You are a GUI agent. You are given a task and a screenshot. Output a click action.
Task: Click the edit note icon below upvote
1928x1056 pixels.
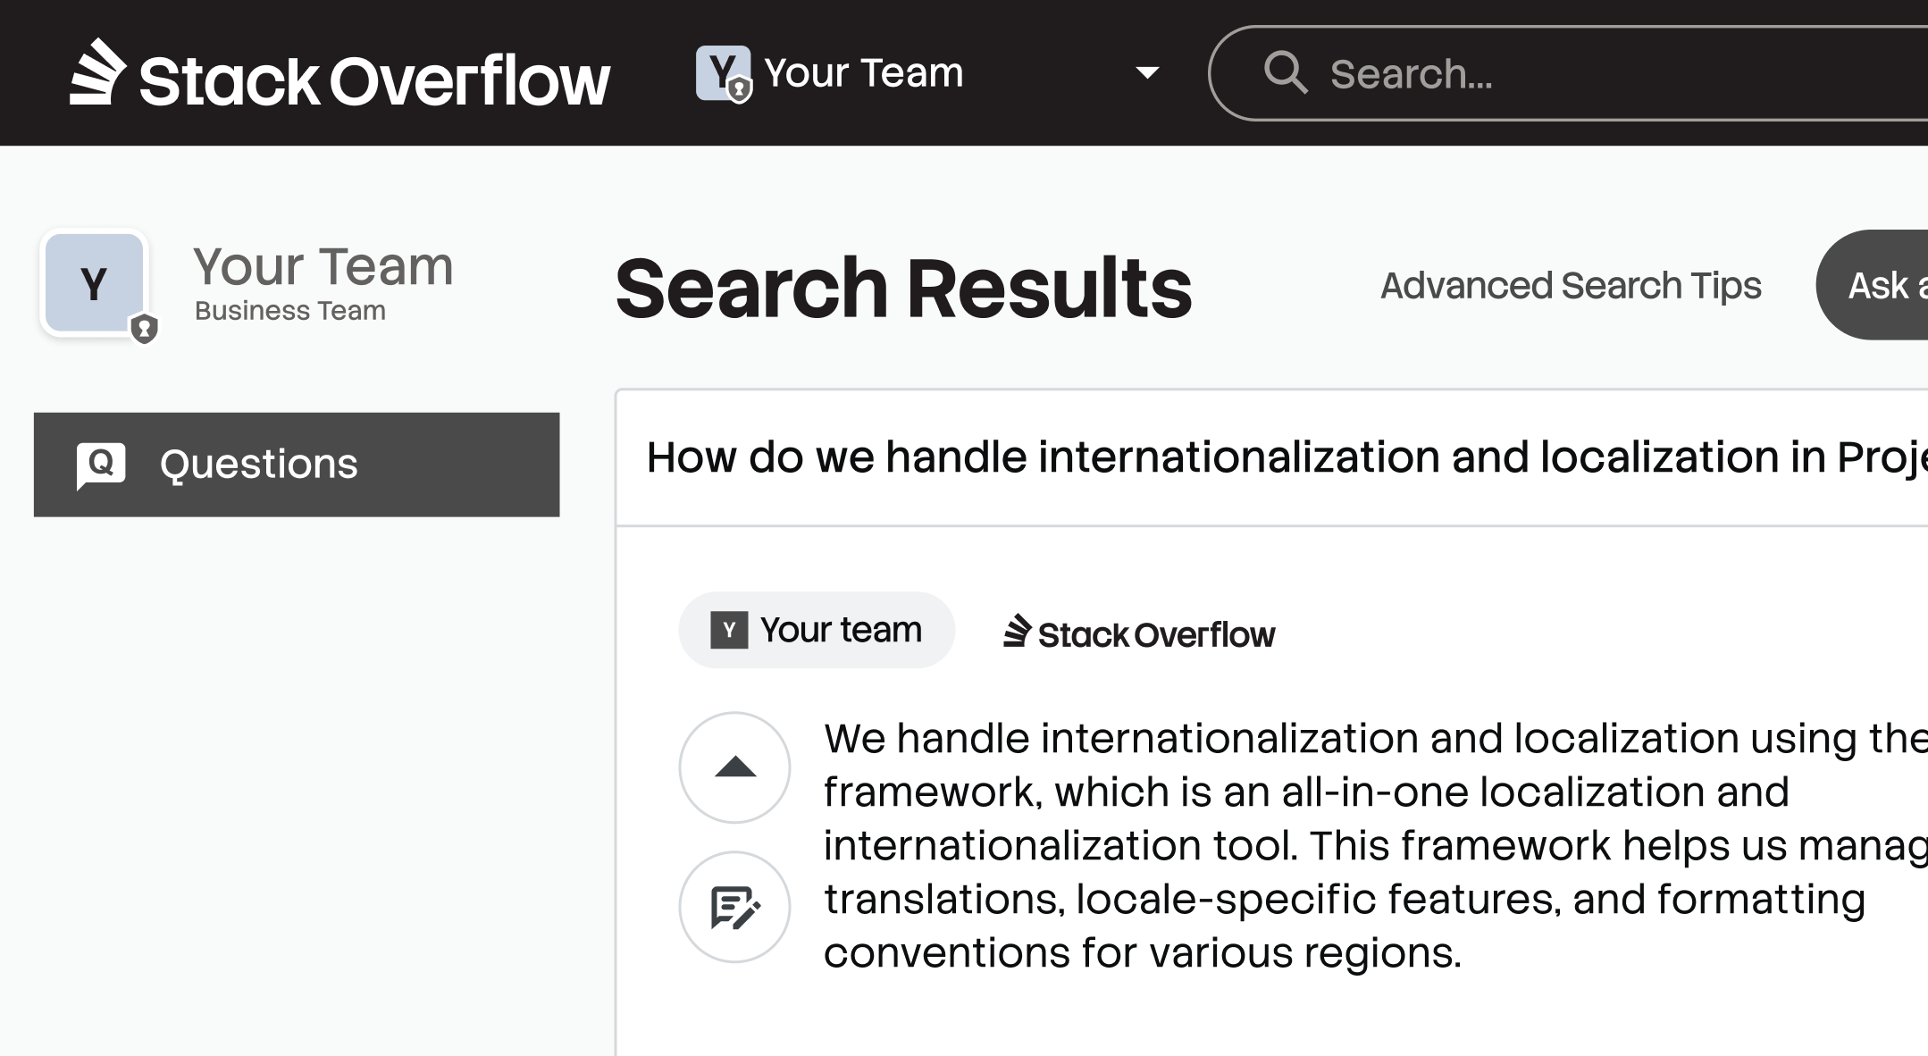click(x=734, y=907)
